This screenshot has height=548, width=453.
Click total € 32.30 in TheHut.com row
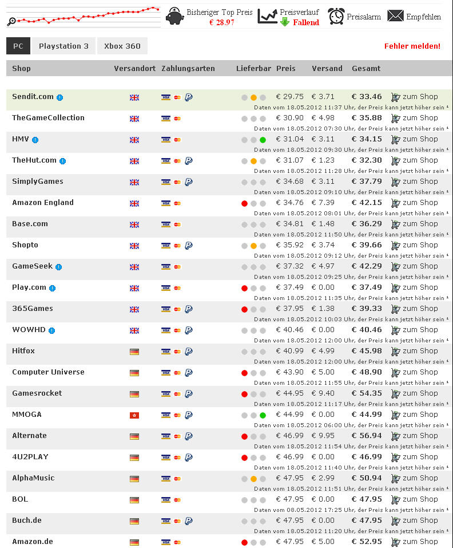pyautogui.click(x=367, y=160)
